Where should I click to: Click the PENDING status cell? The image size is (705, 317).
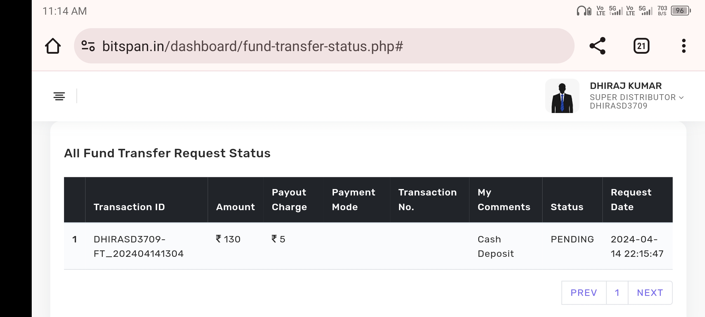coord(572,239)
